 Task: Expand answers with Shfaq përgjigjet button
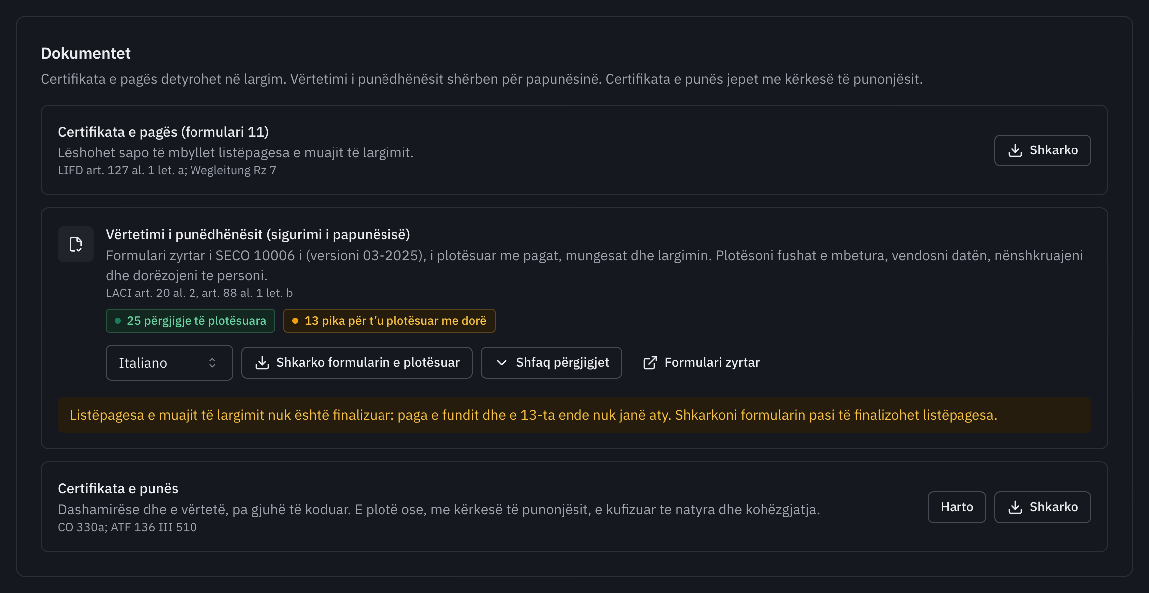coord(552,363)
